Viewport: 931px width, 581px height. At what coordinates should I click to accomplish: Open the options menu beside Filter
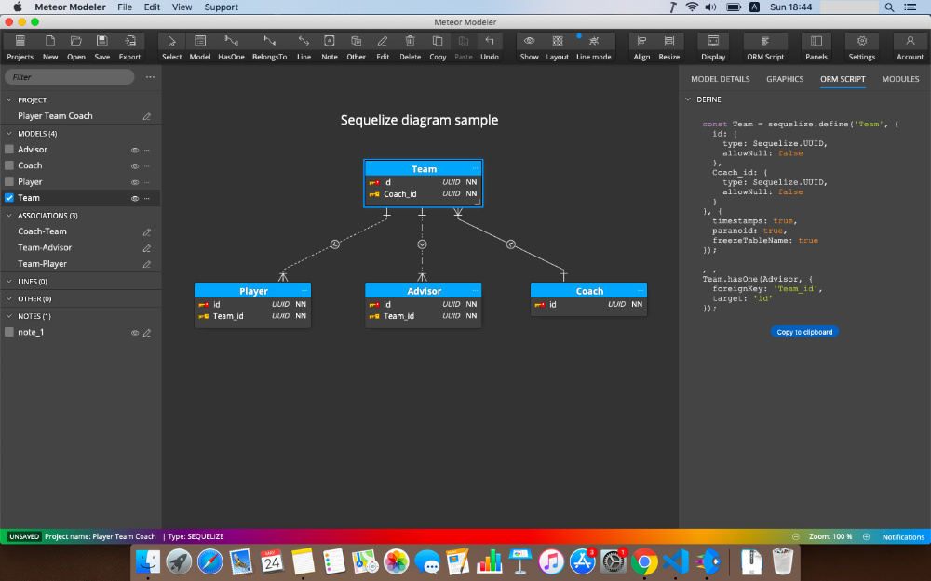(150, 77)
